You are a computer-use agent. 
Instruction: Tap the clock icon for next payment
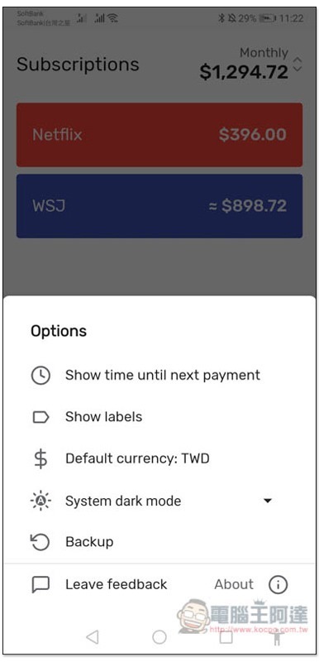pos(40,375)
